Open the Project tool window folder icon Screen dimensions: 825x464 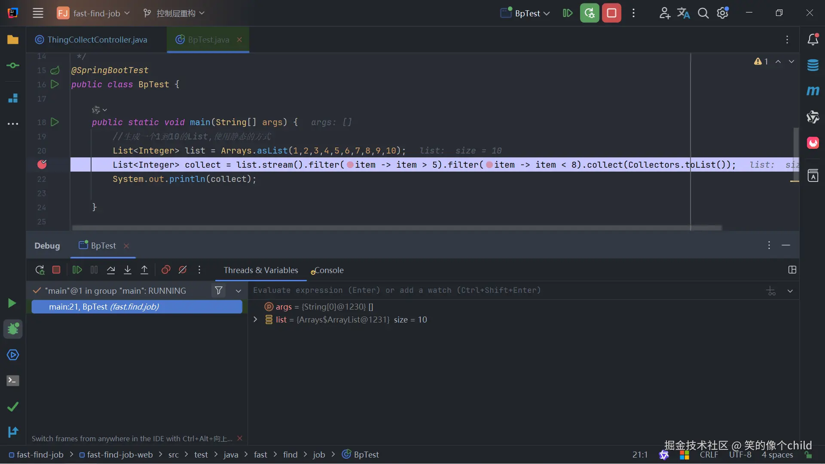[x=13, y=40]
